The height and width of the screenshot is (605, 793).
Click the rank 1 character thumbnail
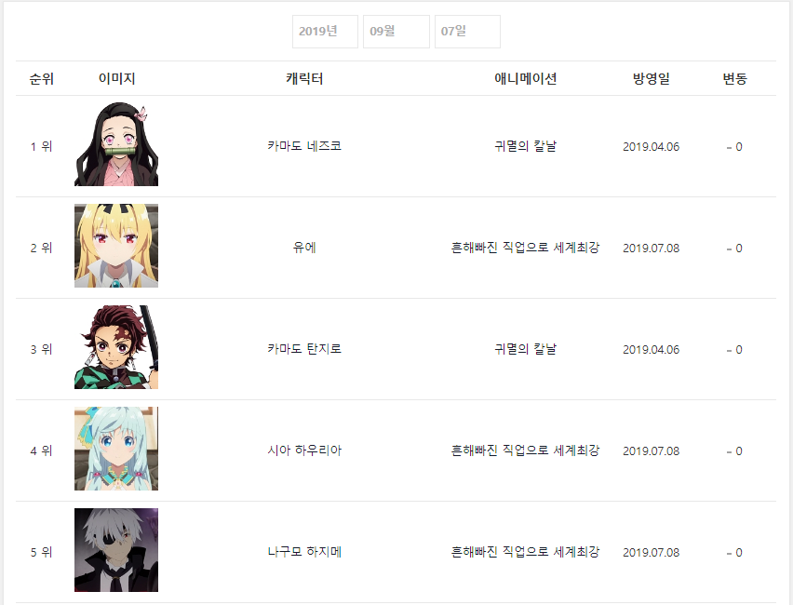click(x=116, y=144)
